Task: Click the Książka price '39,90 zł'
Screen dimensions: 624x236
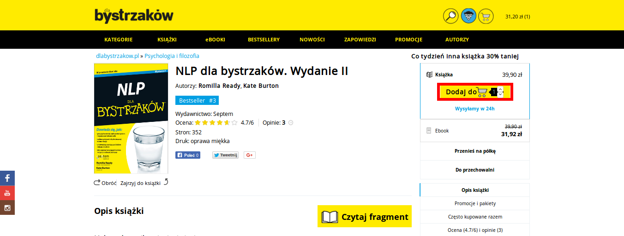Action: [512, 75]
